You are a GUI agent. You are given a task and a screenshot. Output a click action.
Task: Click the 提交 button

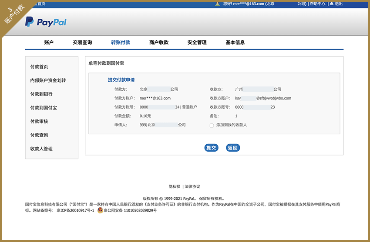coord(211,148)
